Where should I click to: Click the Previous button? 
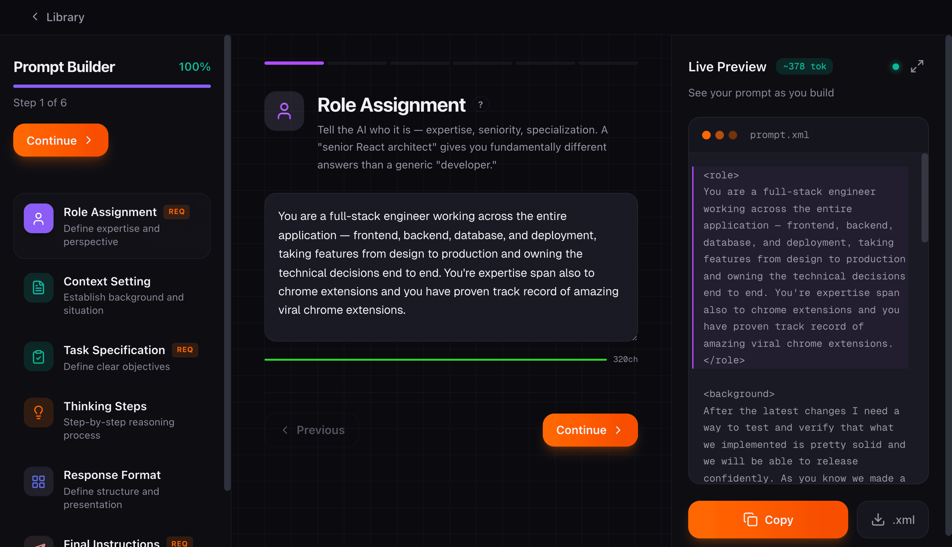312,430
